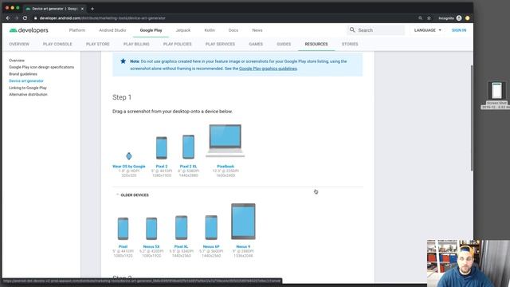Viewport: 510px width, 287px height.
Task: Click the browser zoom magnifier icon in address bar
Action: pos(420,18)
